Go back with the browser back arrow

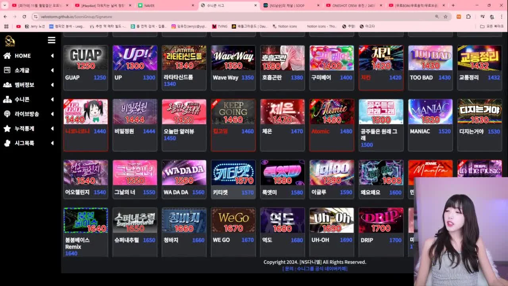coord(5,17)
